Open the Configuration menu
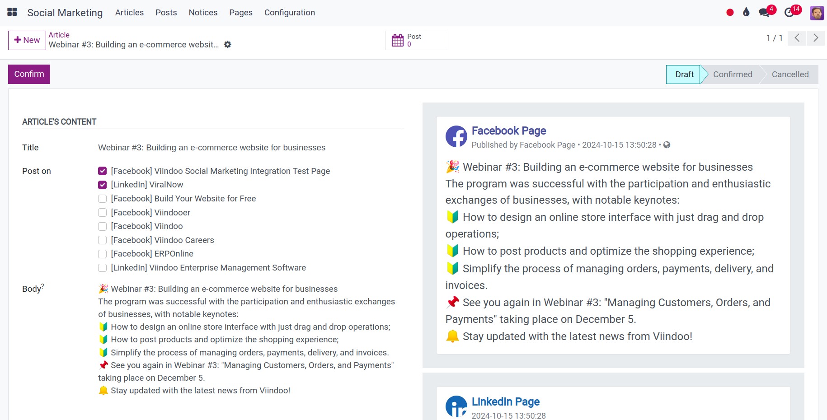The height and width of the screenshot is (420, 827). (x=290, y=13)
